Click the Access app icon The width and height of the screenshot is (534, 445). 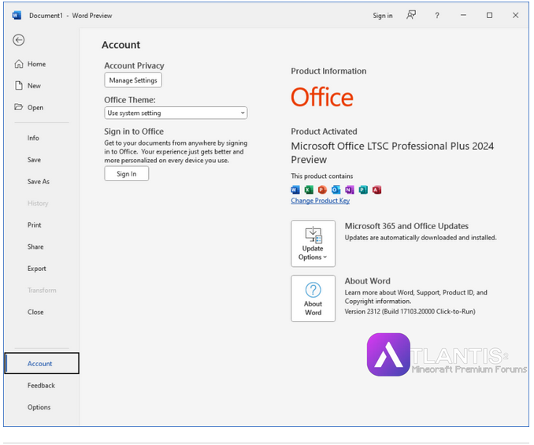[376, 190]
